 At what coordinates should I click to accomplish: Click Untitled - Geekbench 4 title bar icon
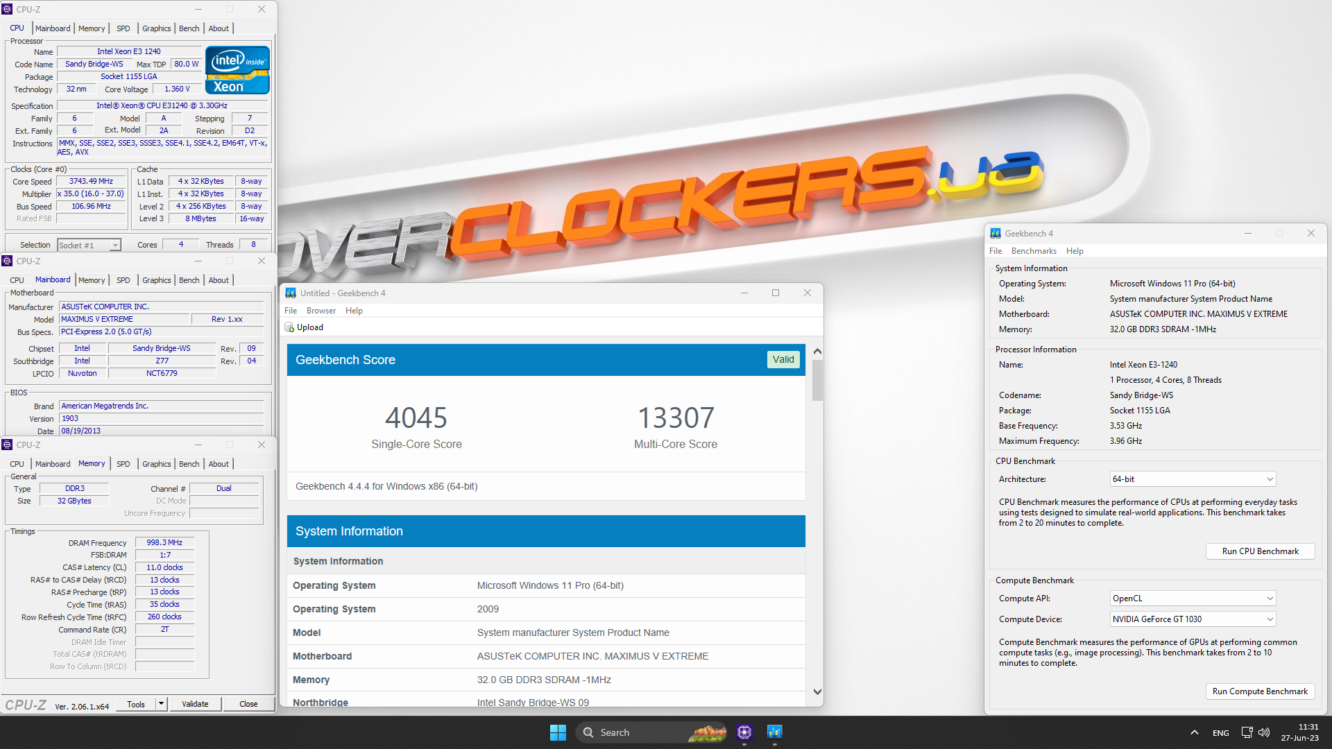291,293
